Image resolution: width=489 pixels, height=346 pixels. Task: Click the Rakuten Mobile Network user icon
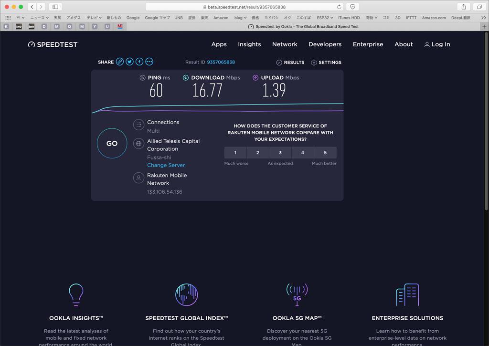tap(138, 178)
